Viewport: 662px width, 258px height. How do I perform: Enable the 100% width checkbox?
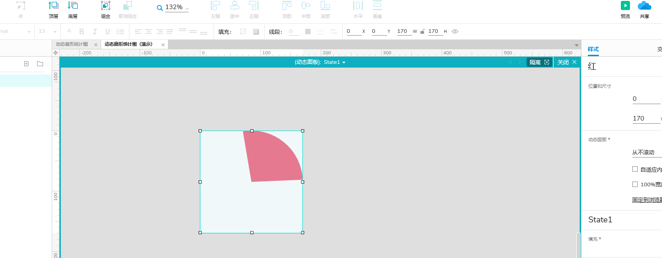point(635,184)
